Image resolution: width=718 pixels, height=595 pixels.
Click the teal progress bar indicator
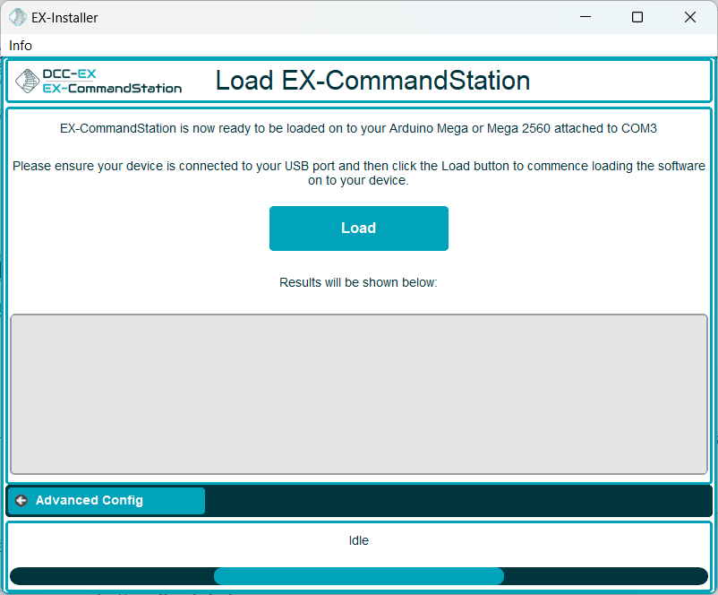358,576
